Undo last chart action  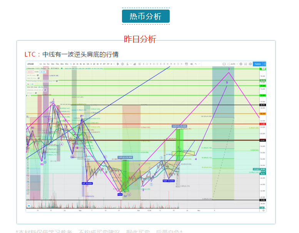click(195, 64)
